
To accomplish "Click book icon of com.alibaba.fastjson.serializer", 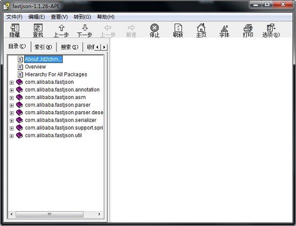I will pos(19,120).
